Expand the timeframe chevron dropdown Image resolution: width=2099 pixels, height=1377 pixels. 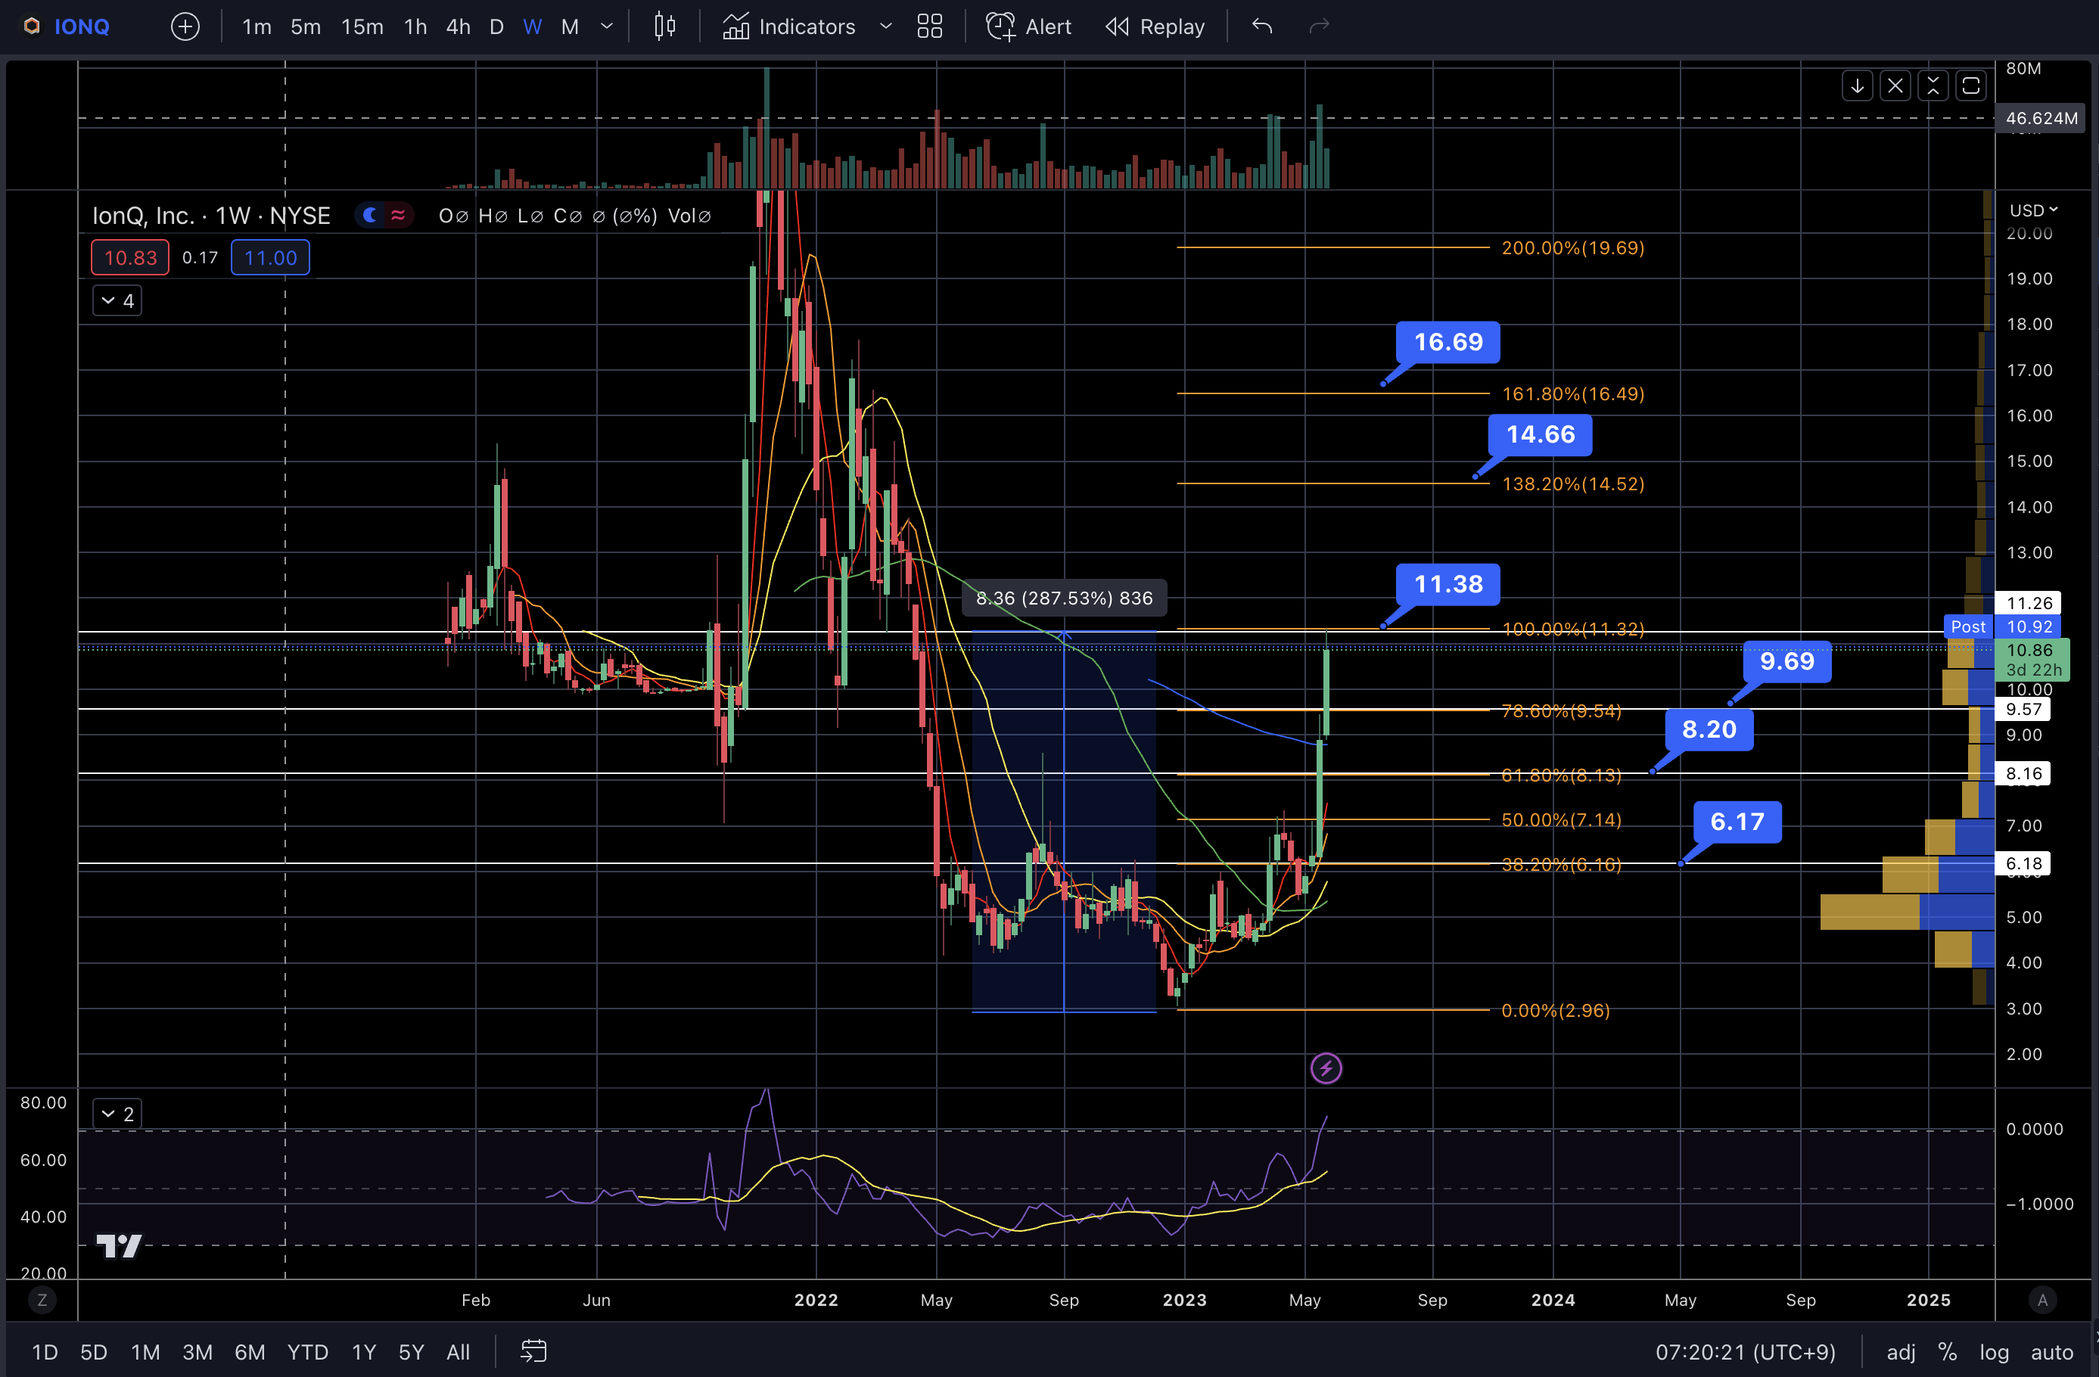607,26
